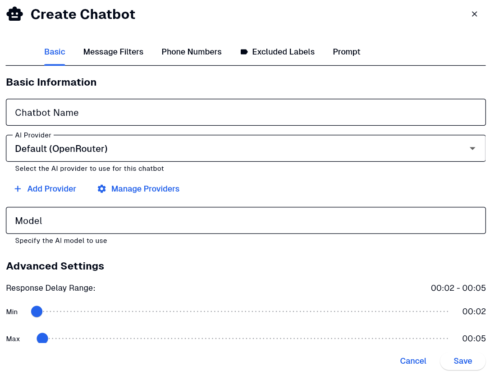Open the Message Filters tab
The height and width of the screenshot is (375, 490).
(113, 52)
